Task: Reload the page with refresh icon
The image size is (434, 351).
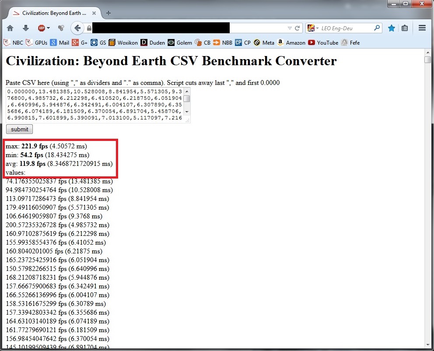Action: click(297, 28)
